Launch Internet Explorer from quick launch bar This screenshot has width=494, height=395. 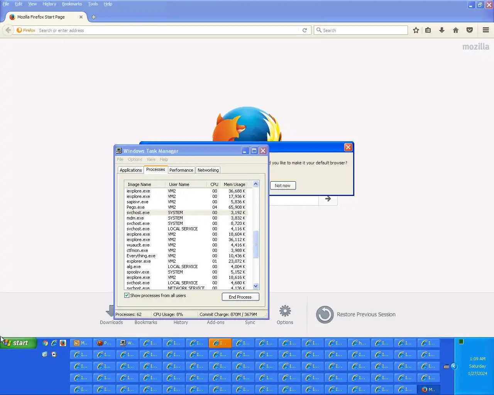tap(54, 343)
